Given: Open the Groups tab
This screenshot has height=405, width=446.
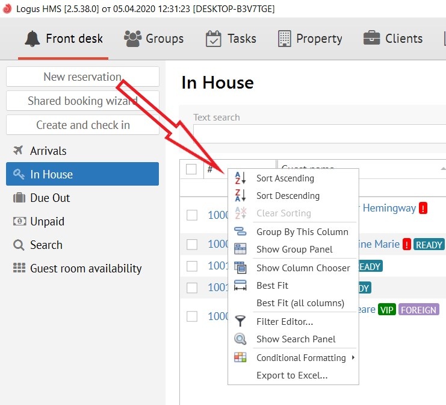Looking at the screenshot, I should [154, 39].
